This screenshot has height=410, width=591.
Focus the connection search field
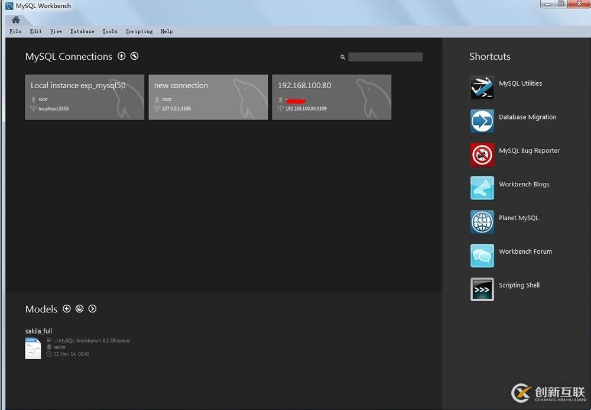coord(385,57)
